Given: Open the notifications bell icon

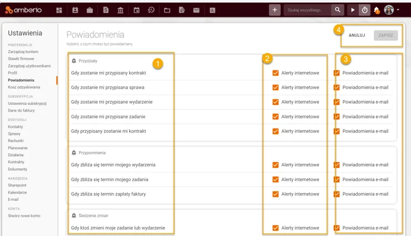Looking at the screenshot, I should 377,10.
